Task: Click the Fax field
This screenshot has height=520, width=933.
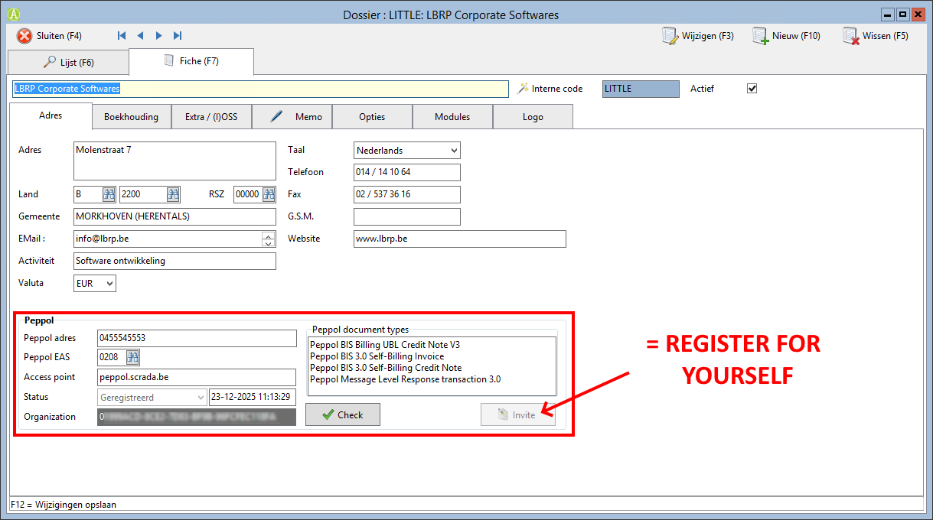Action: pyautogui.click(x=407, y=194)
